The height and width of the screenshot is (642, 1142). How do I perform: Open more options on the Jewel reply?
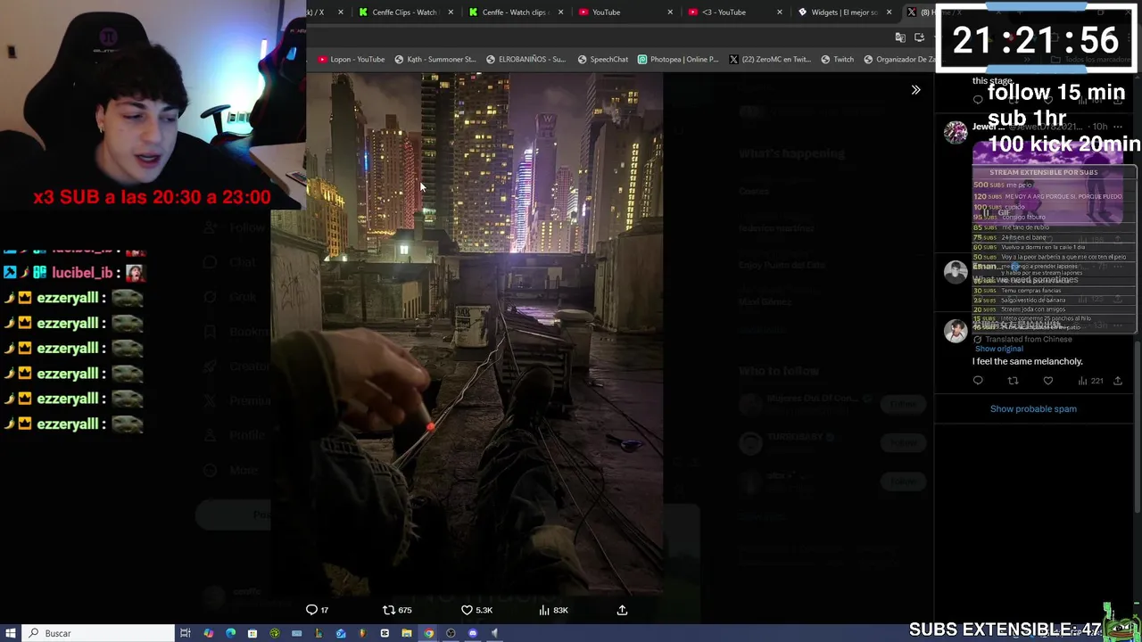[x=1117, y=127]
